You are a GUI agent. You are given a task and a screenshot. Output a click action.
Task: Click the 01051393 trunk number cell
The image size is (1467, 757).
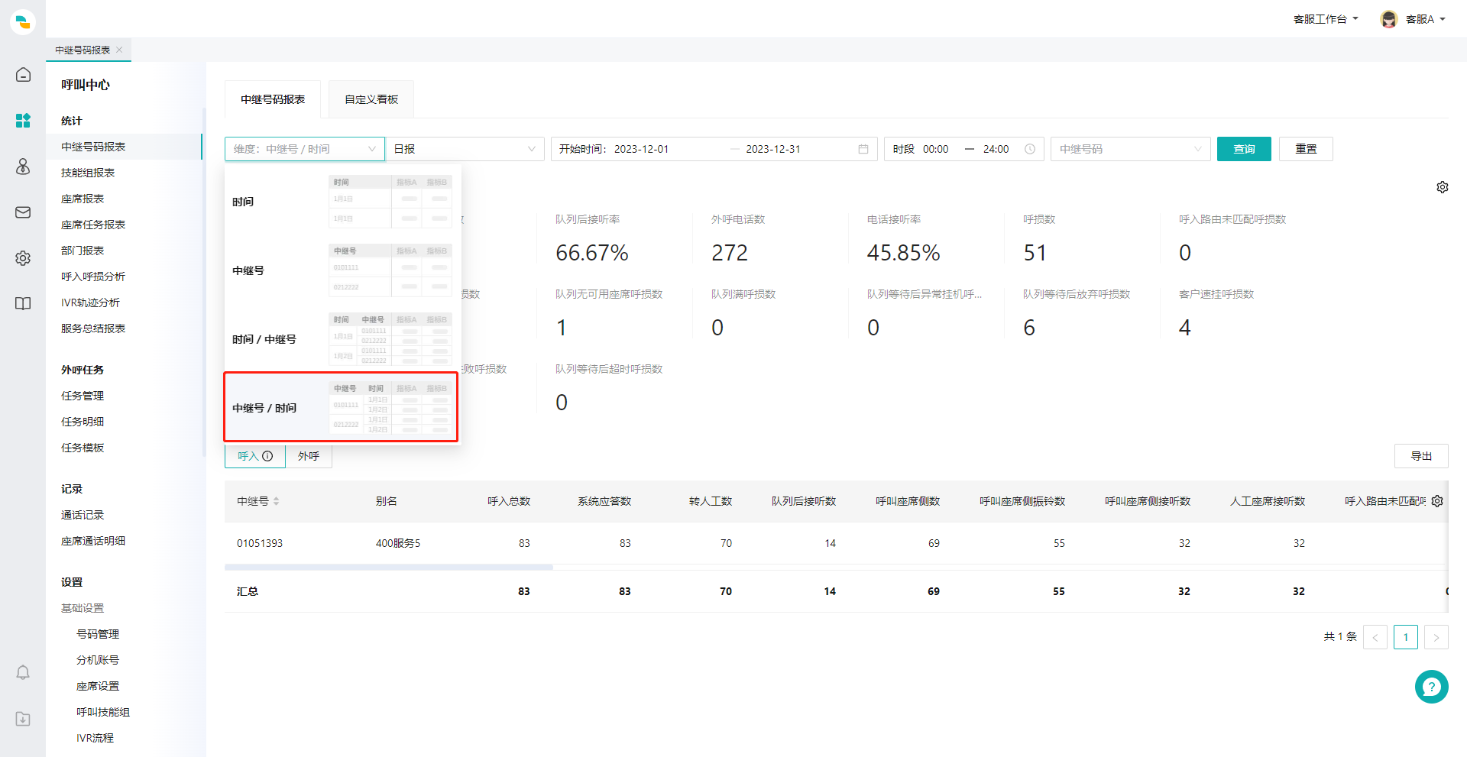(x=260, y=543)
